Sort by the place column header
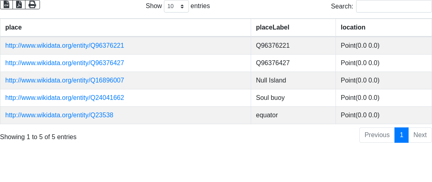432x182 pixels. click(x=13, y=28)
